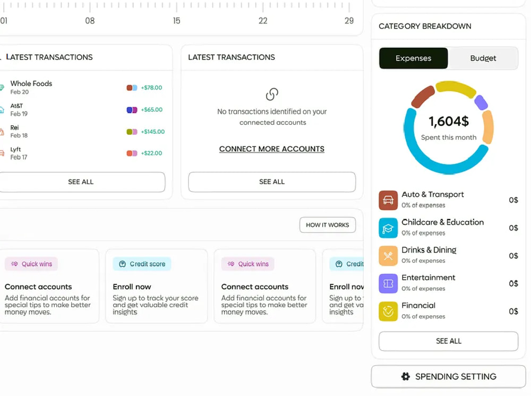Select the Lyft transaction row
Screen dimensions: 531x398
pos(82,153)
